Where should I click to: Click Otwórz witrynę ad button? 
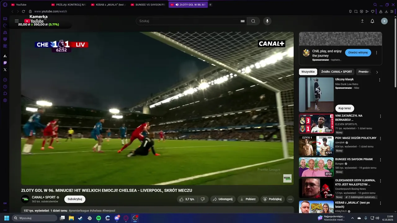358,53
